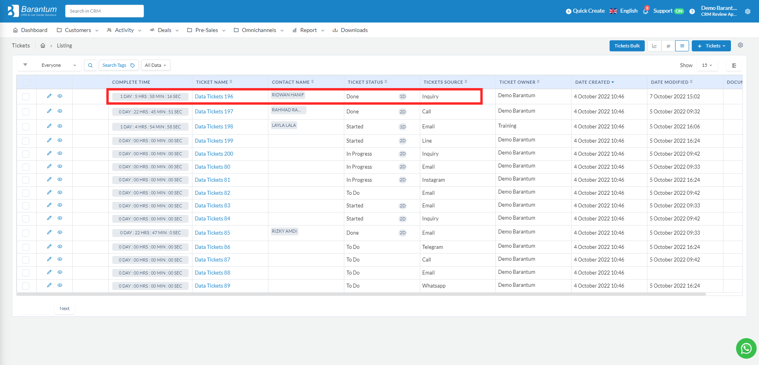Click the breadcrumb home icon

(43, 45)
